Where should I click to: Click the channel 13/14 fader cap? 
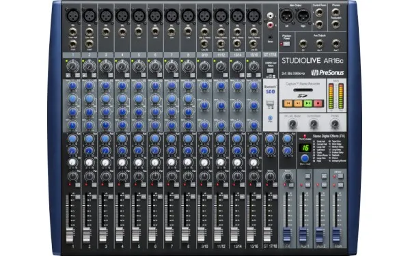[x=234, y=235]
